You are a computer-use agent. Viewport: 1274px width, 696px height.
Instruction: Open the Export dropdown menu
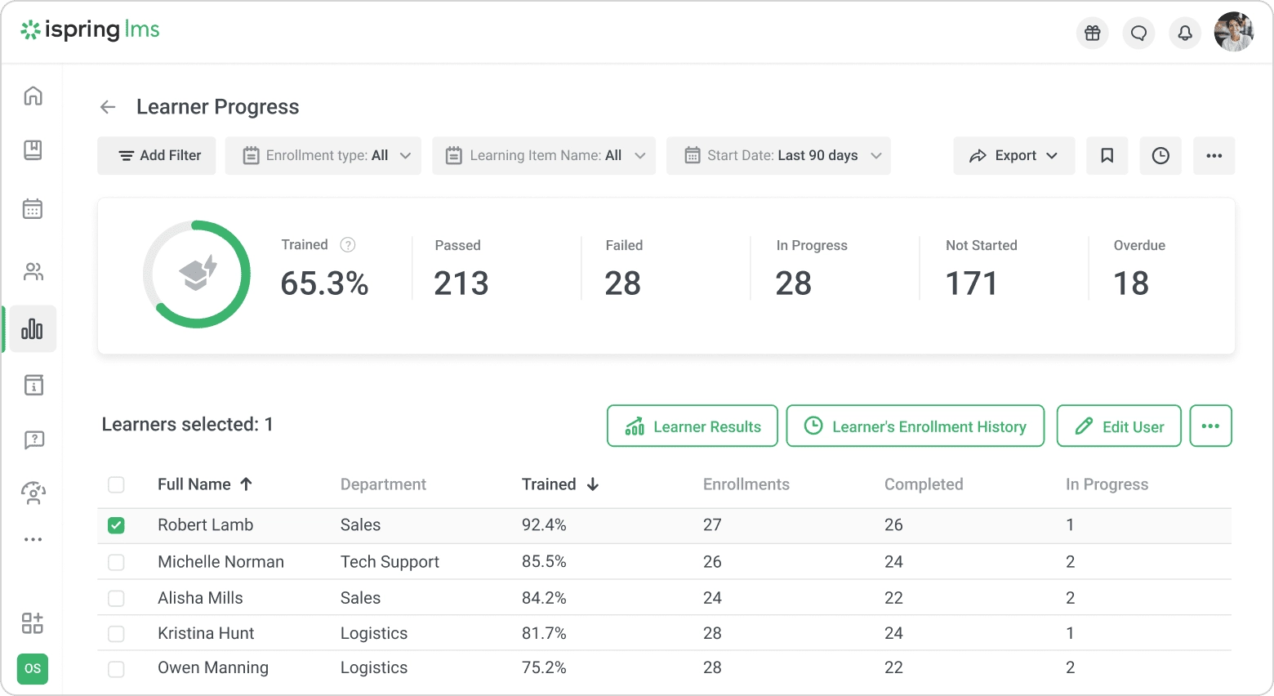pos(1013,156)
